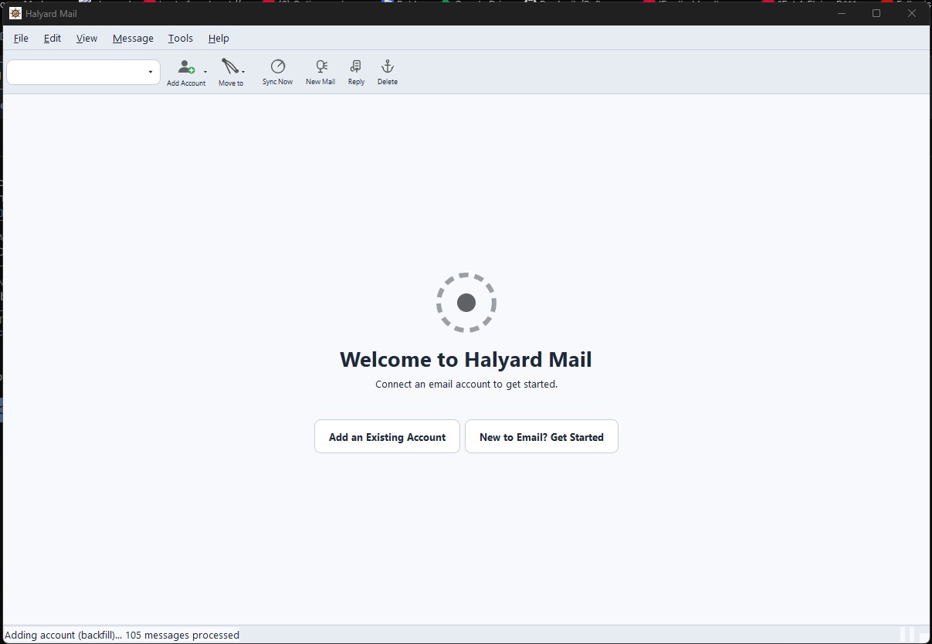Viewport: 932px width, 644px height.
Task: Open the File menu
Action: point(21,38)
